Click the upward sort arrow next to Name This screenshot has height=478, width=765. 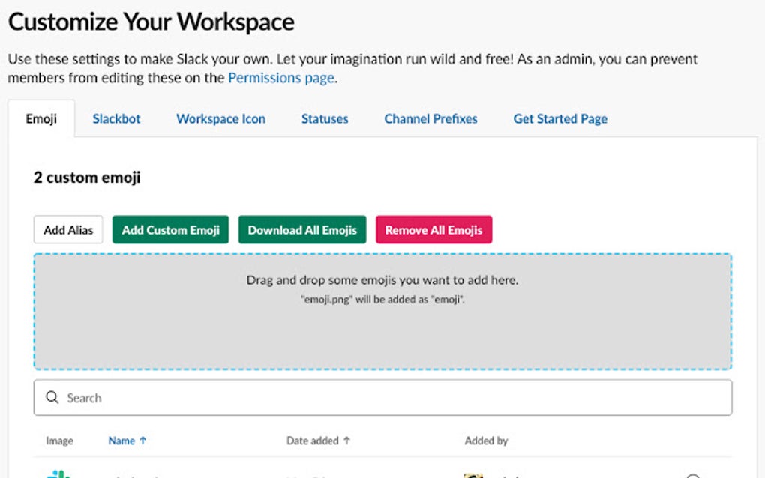coord(143,441)
